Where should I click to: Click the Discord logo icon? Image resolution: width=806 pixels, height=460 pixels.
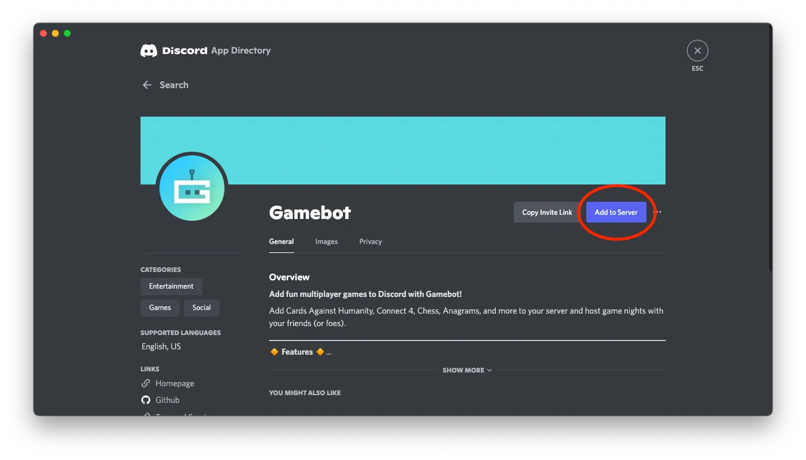click(149, 51)
